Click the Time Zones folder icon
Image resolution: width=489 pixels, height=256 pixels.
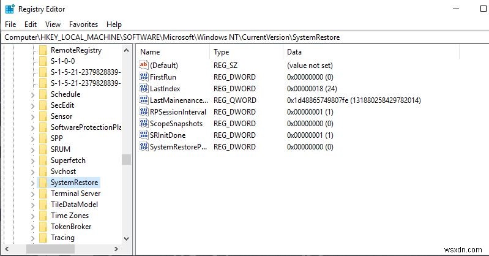43,216
